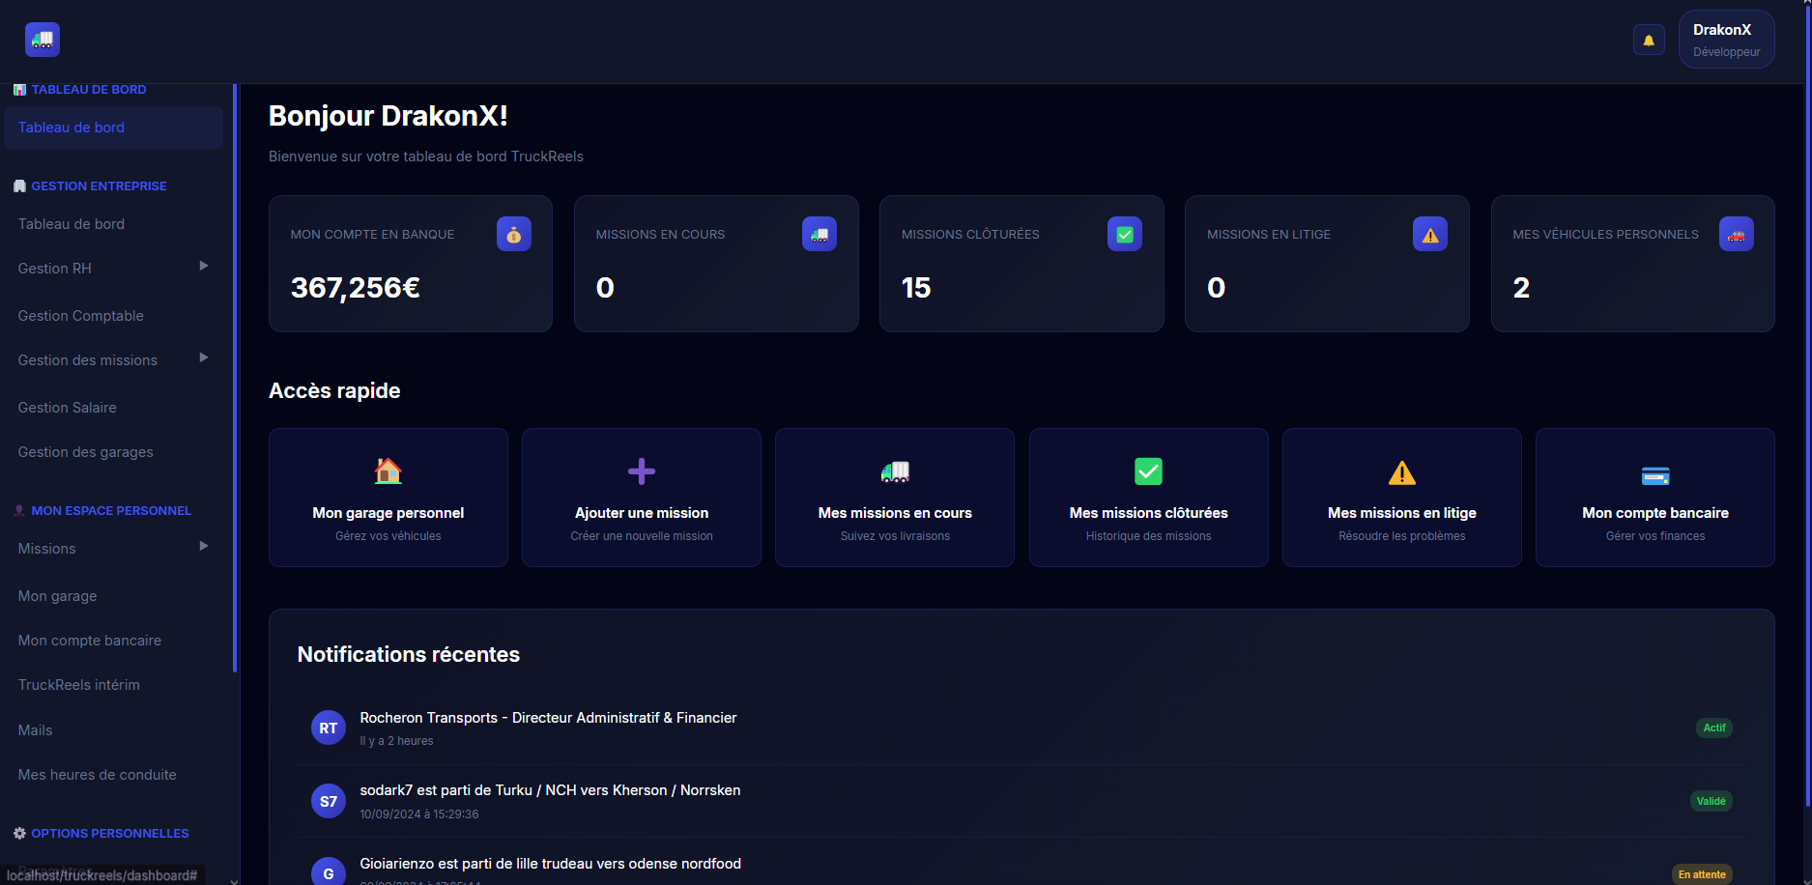The width and height of the screenshot is (1812, 885).
Task: Click the Actif status badge on Rocheron Transports notification
Action: point(1714,728)
